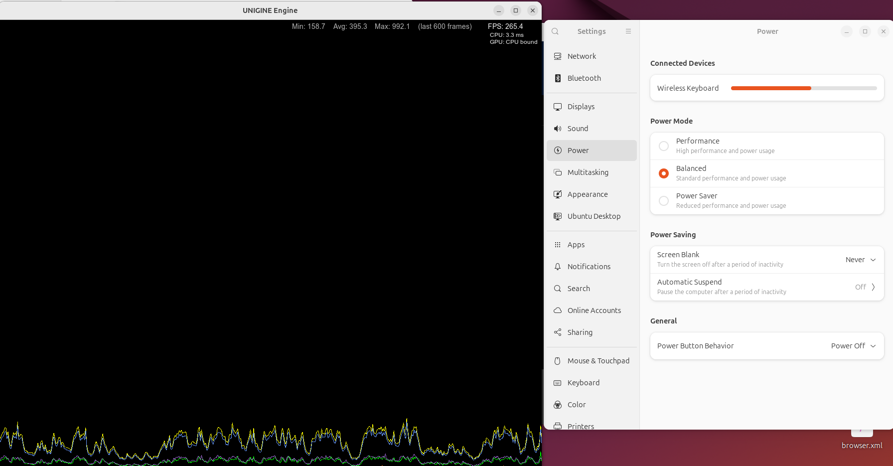Viewport: 893px width, 466px height.
Task: Close the UNIGINE Engine window
Action: [533, 10]
